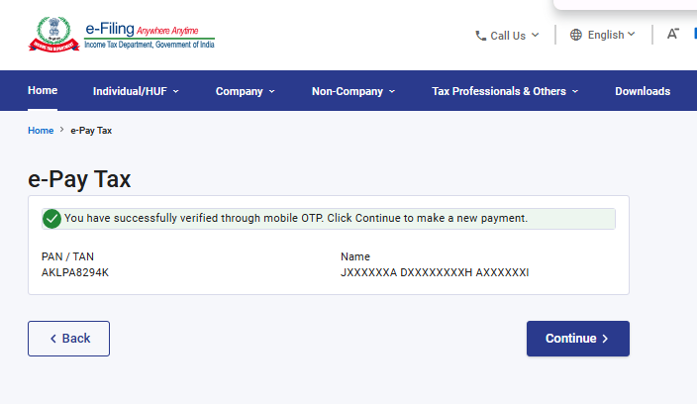Open Tax Professionals & Others menu
The height and width of the screenshot is (404, 697).
505,91
